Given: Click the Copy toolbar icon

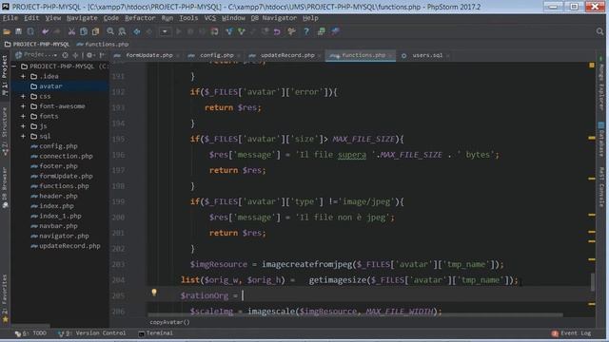Looking at the screenshot, I should click(x=84, y=31).
